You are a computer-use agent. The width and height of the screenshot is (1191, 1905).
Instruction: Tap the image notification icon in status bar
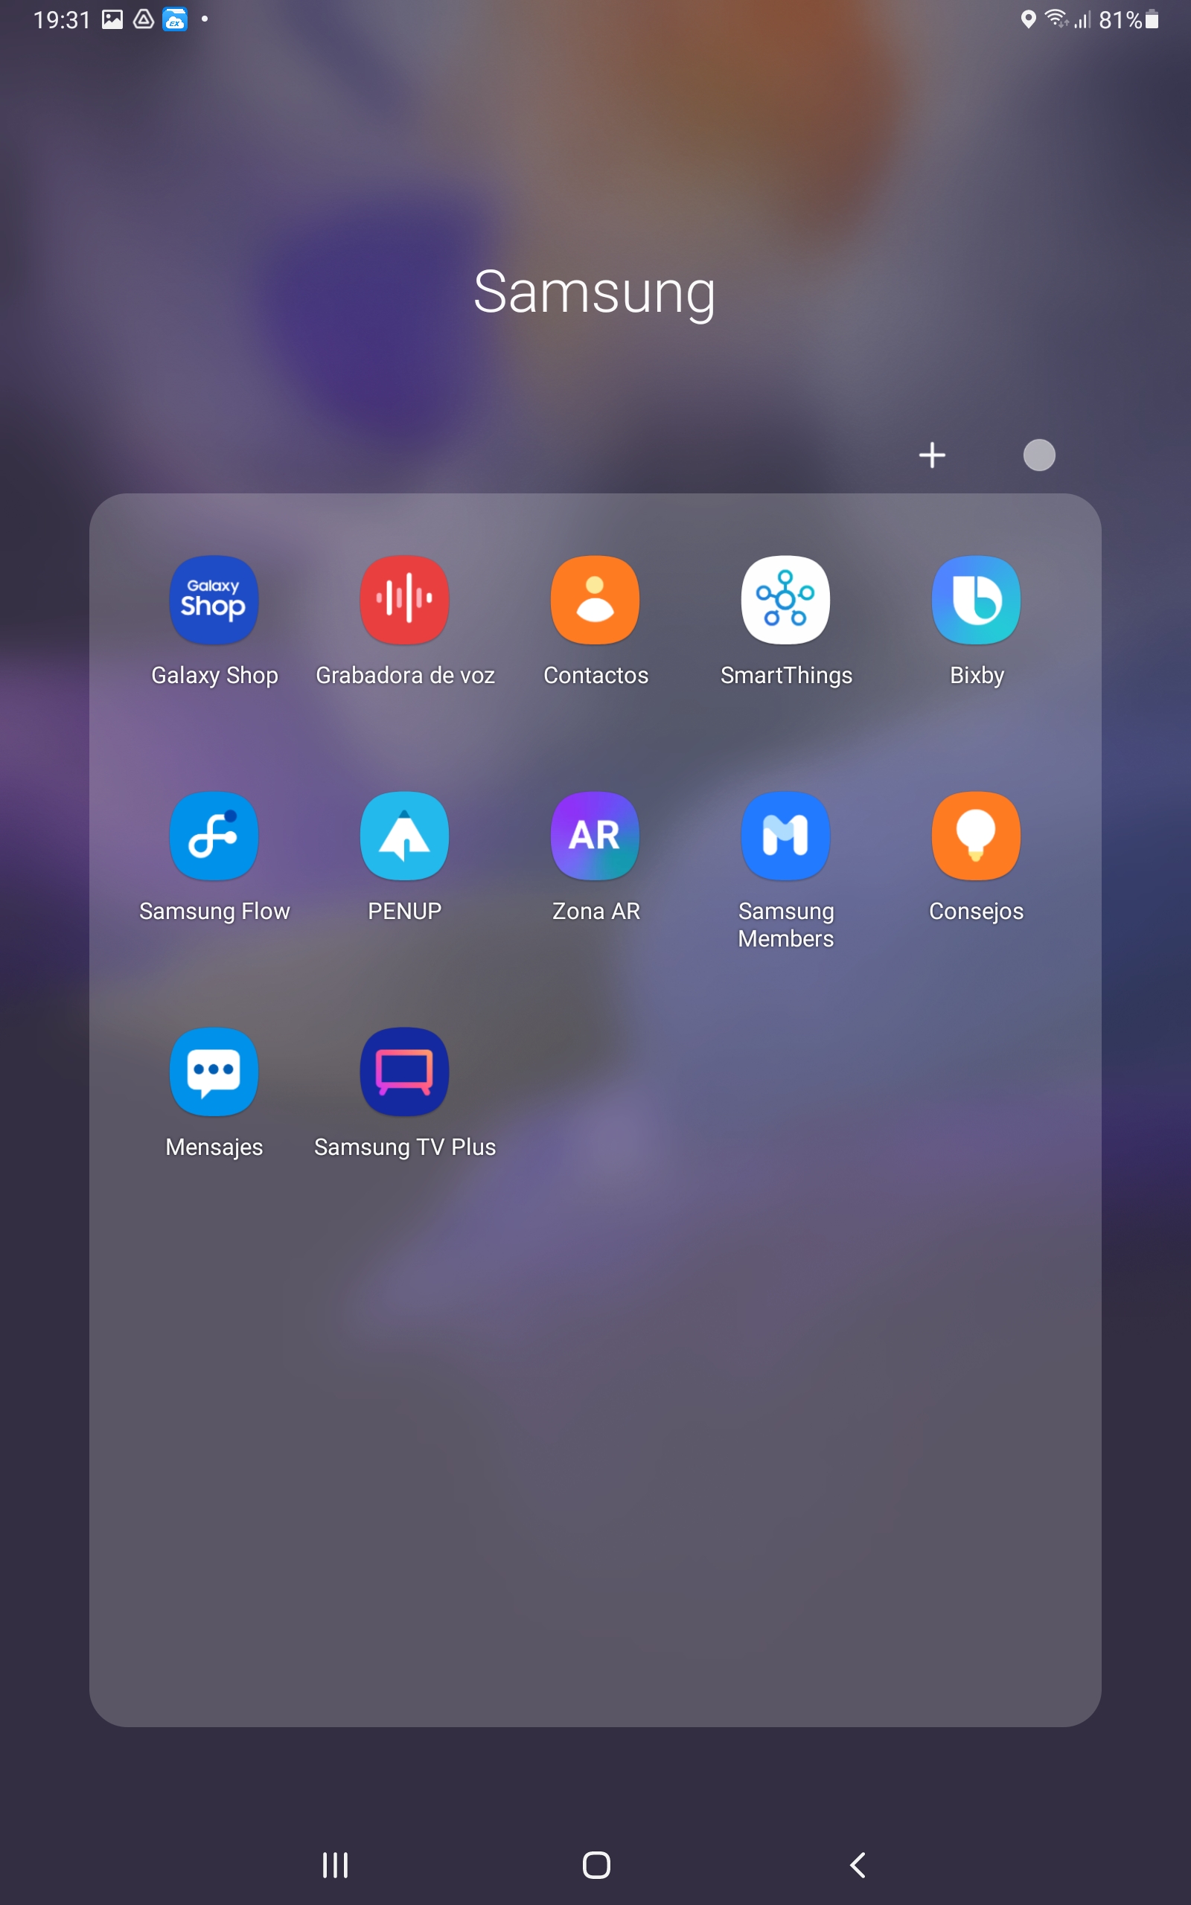[112, 19]
